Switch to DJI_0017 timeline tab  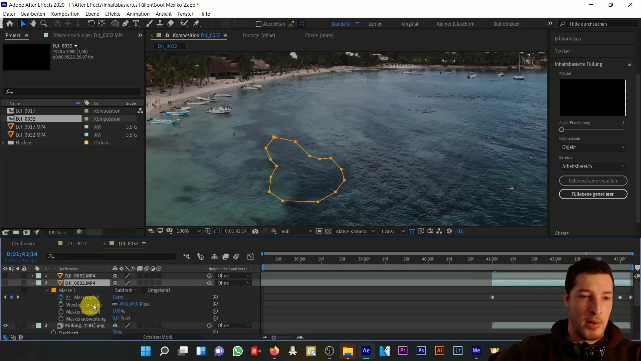77,244
